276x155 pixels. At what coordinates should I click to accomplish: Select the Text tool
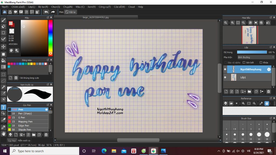click(x=3, y=107)
